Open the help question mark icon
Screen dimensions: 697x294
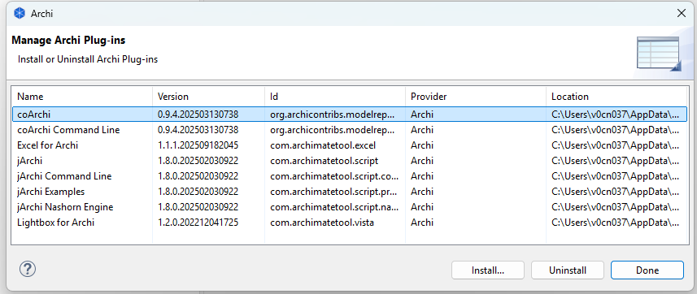click(x=28, y=269)
